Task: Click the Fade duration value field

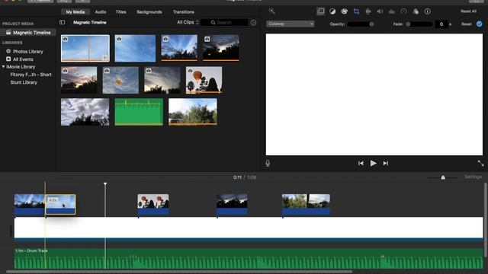Action: coord(441,24)
